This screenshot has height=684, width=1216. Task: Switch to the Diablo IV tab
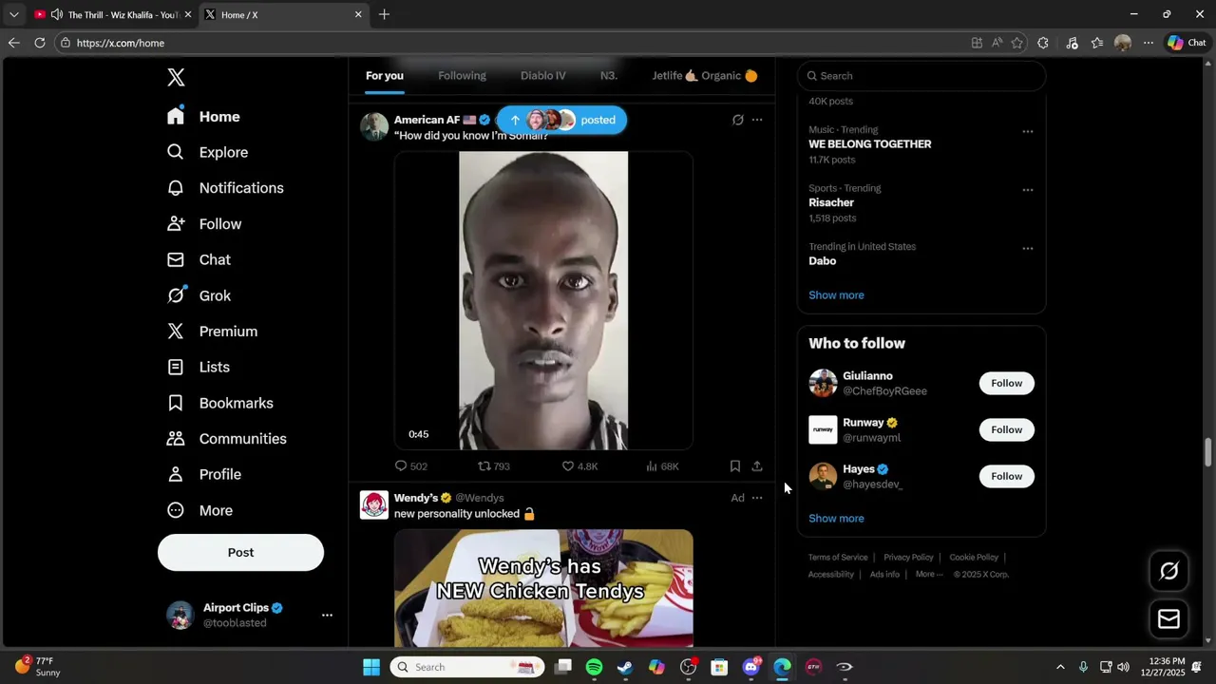pos(542,76)
